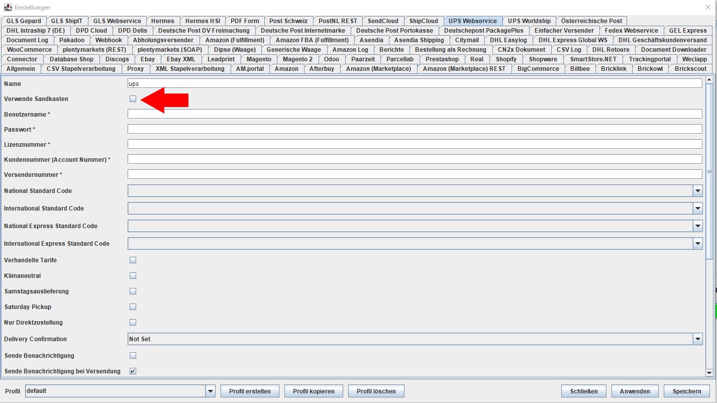Open the DHL Easylog tab
The width and height of the screenshot is (717, 403).
(x=508, y=40)
